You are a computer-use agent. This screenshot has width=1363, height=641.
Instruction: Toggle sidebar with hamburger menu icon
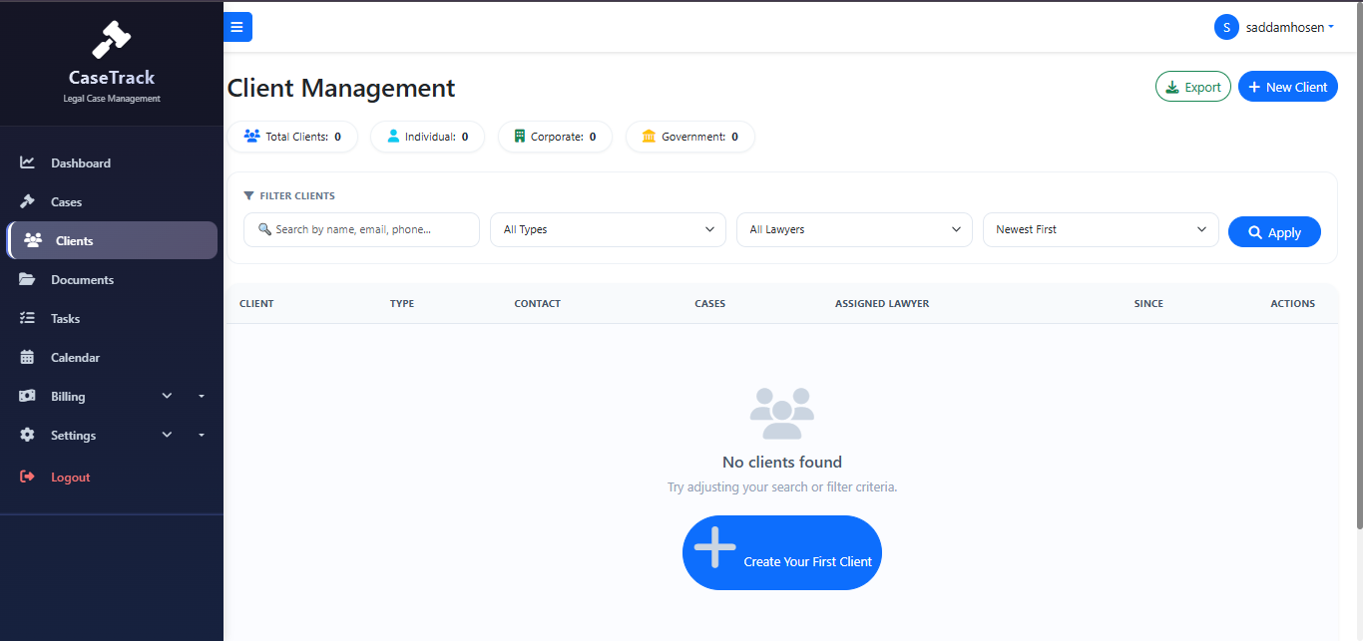237,27
